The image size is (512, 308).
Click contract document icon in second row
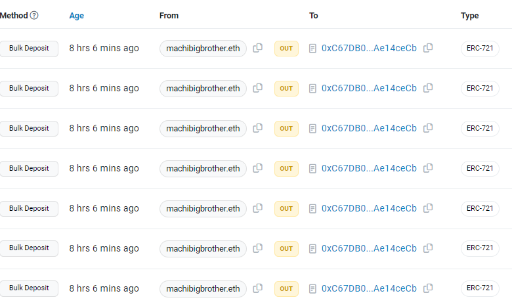click(313, 88)
